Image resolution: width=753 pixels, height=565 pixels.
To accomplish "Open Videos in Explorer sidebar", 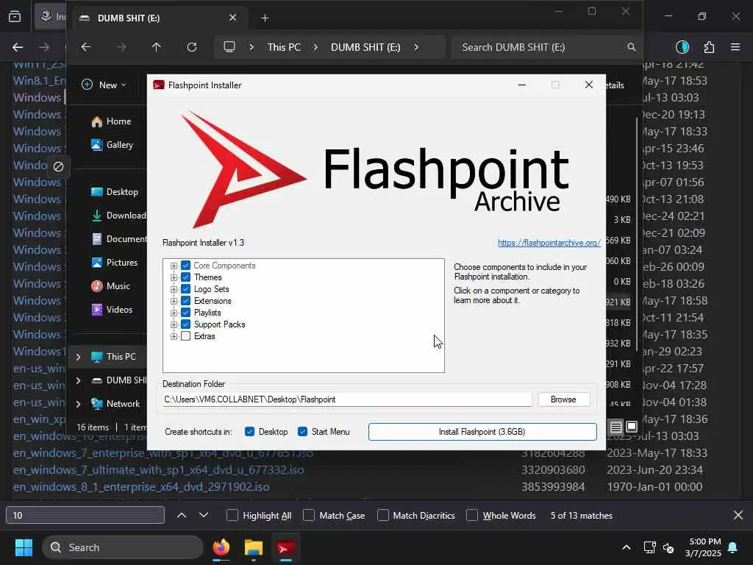I will tap(112, 310).
